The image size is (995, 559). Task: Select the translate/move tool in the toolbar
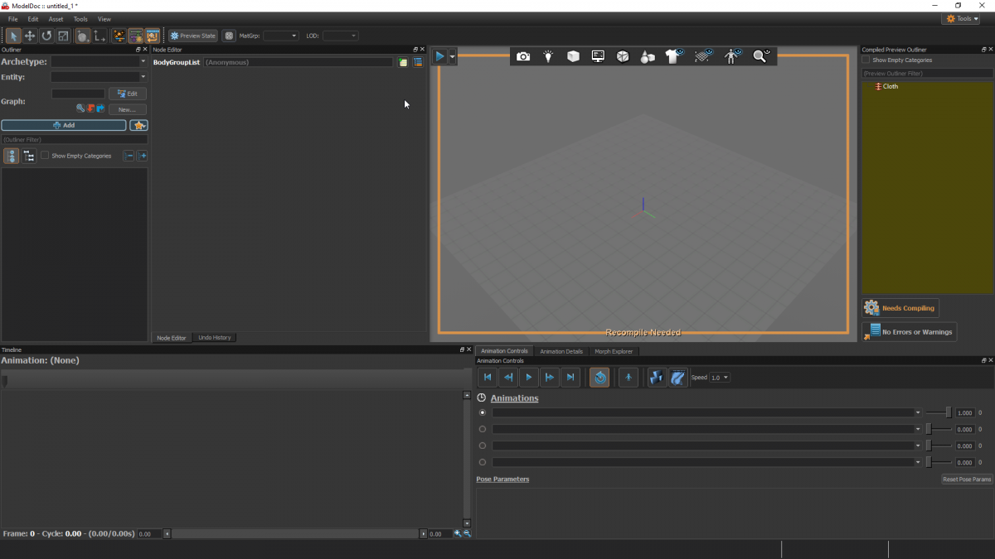coord(30,36)
